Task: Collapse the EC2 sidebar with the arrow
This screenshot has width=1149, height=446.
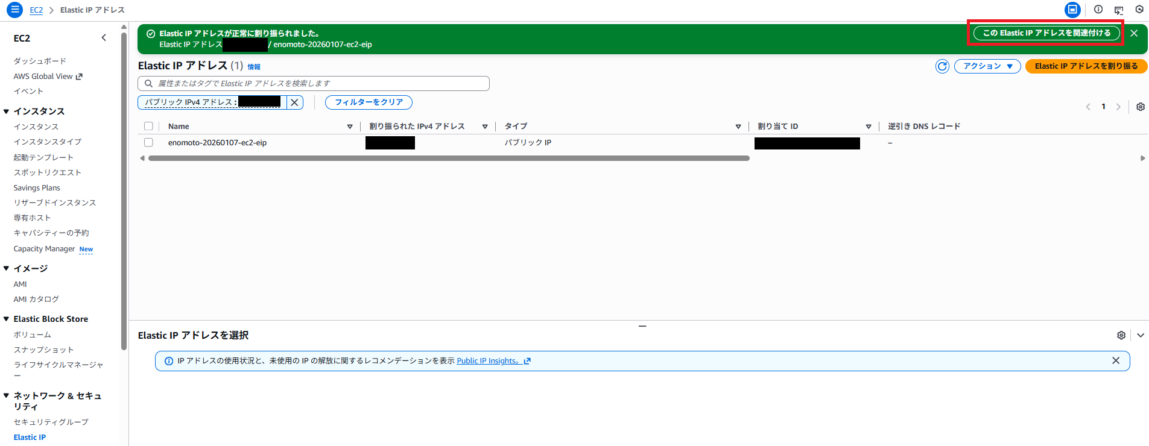Action: click(104, 38)
